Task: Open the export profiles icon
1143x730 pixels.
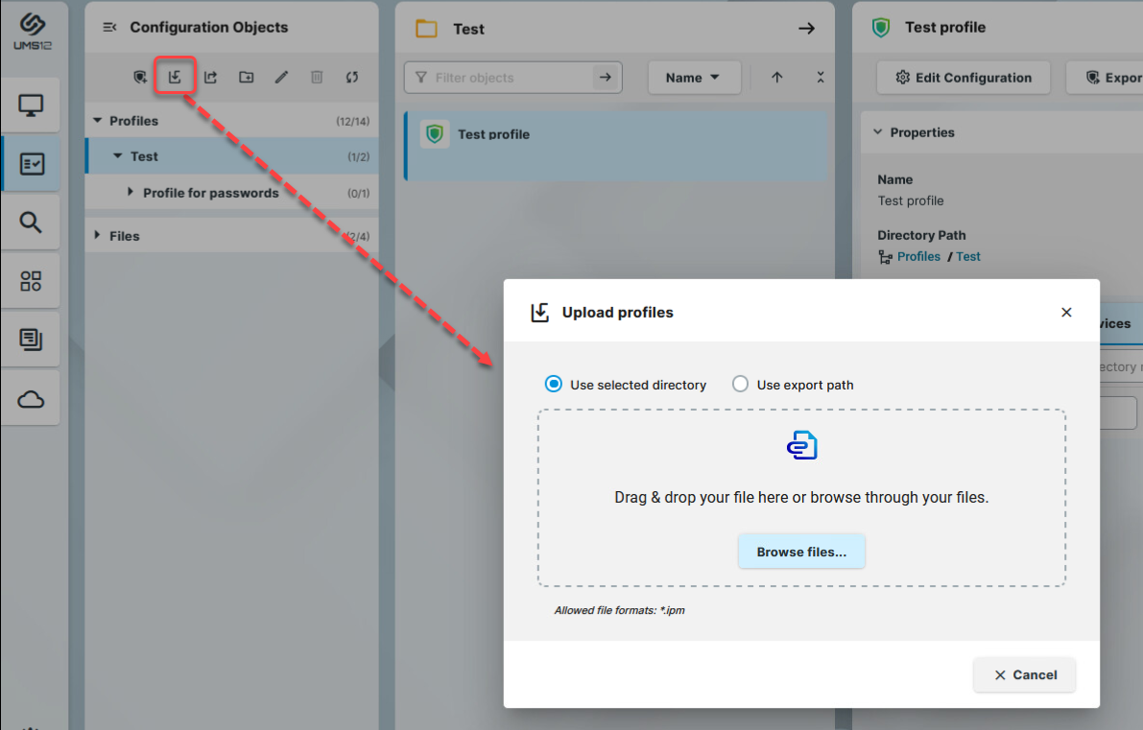Action: coord(210,77)
